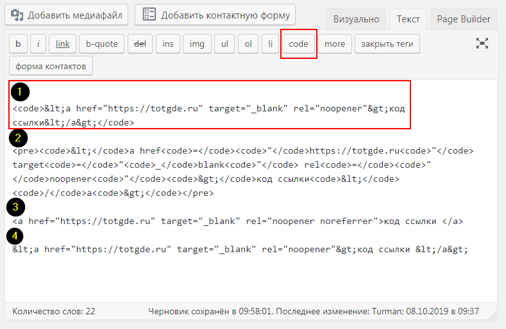Image resolution: width=506 pixels, height=329 pixels.
Task: Toggle distraction-free fullscreen mode icon
Action: (x=482, y=43)
